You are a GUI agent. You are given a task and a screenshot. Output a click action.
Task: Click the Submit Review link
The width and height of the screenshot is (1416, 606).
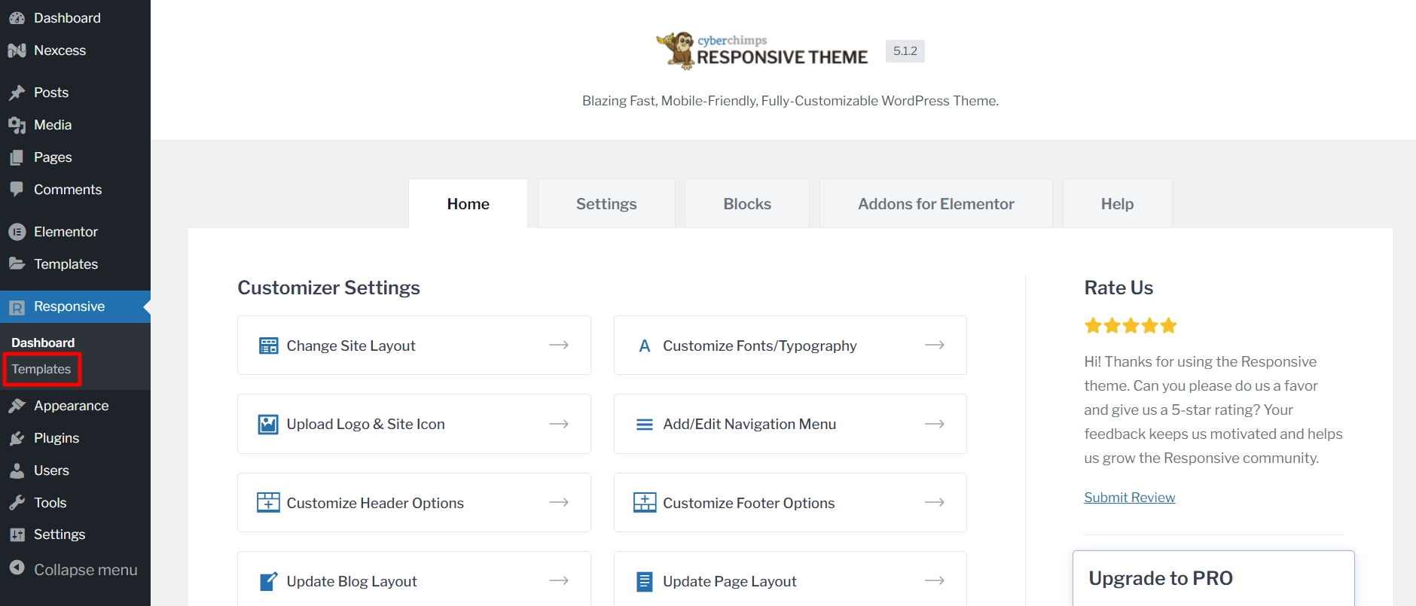1129,498
